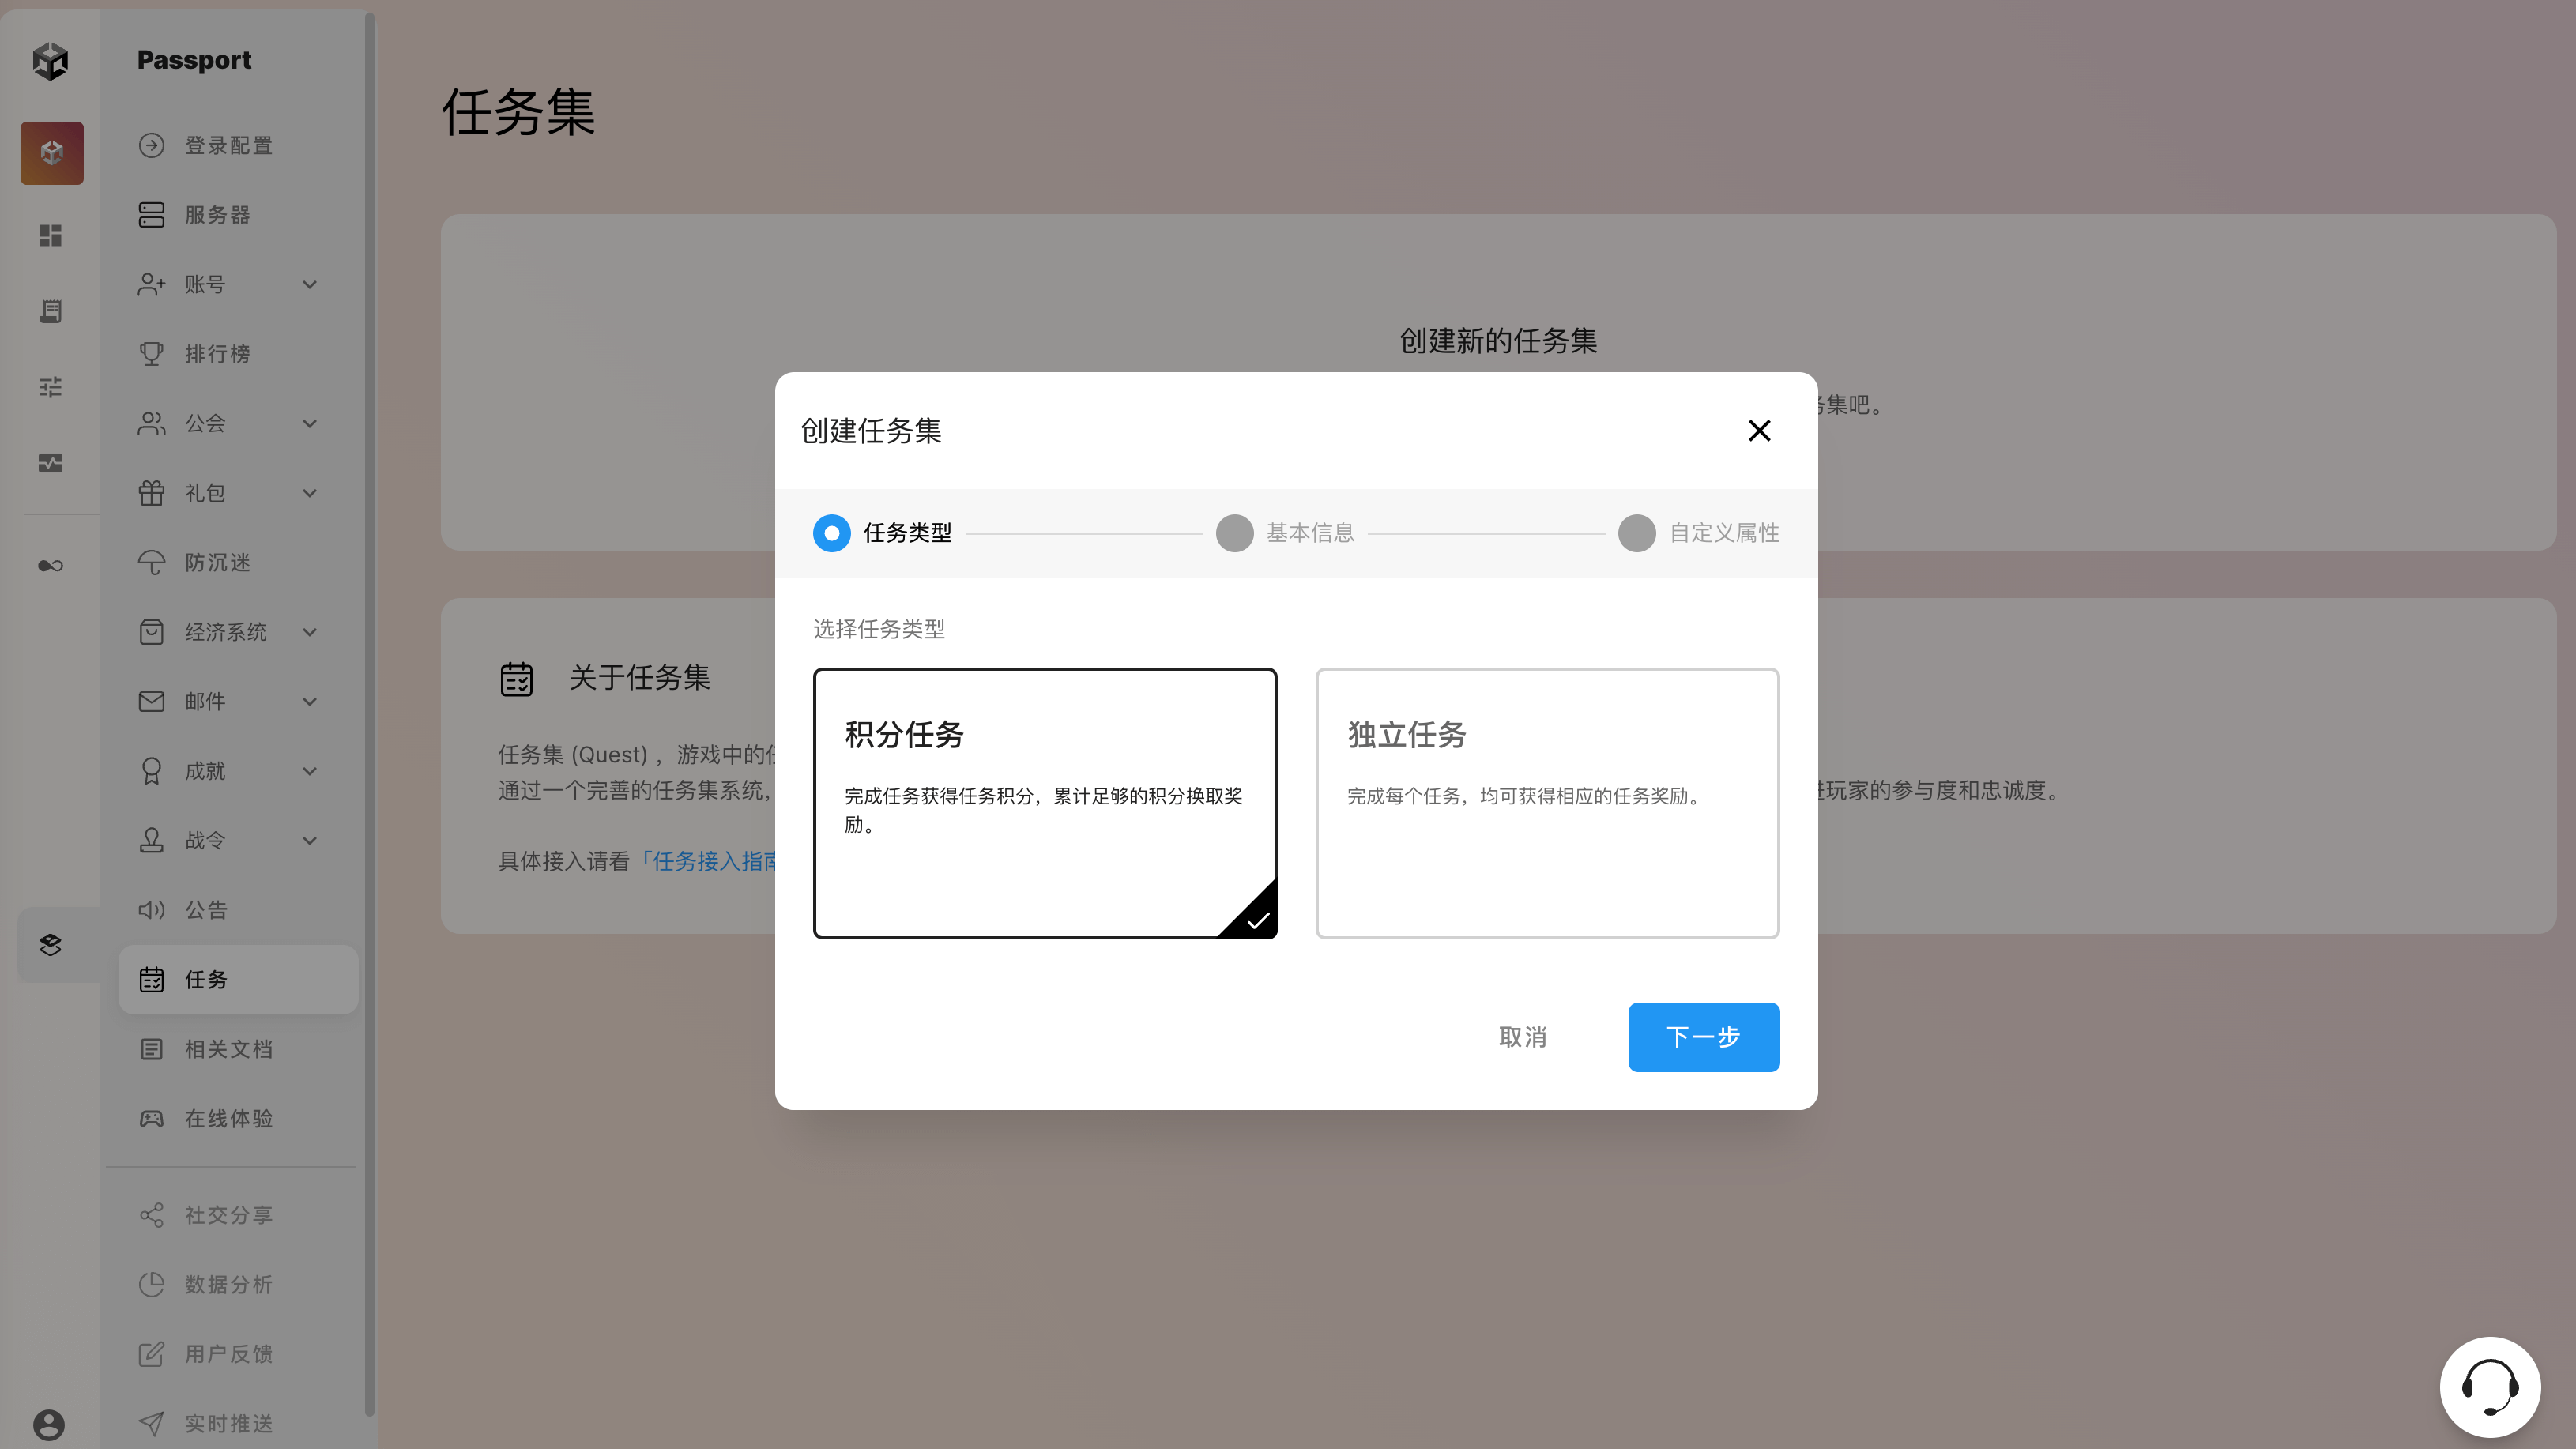Image resolution: width=2576 pixels, height=1449 pixels.
Task: Click the 取消 button
Action: click(x=1522, y=1037)
